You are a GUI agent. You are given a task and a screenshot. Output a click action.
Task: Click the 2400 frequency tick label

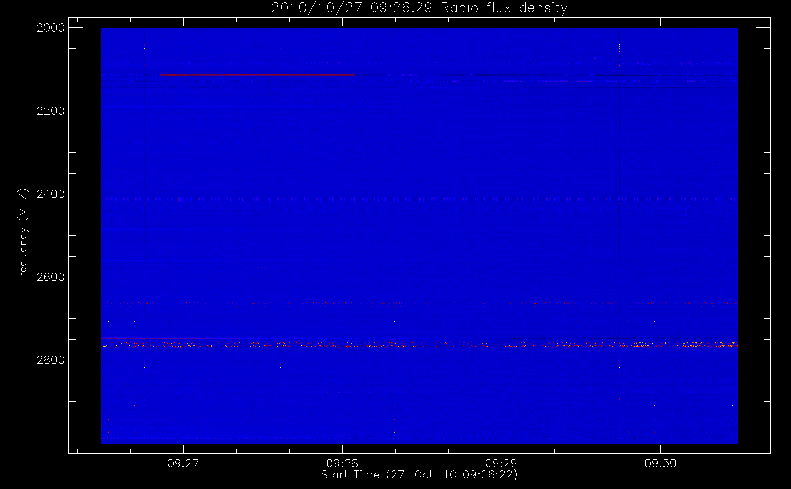click(51, 194)
